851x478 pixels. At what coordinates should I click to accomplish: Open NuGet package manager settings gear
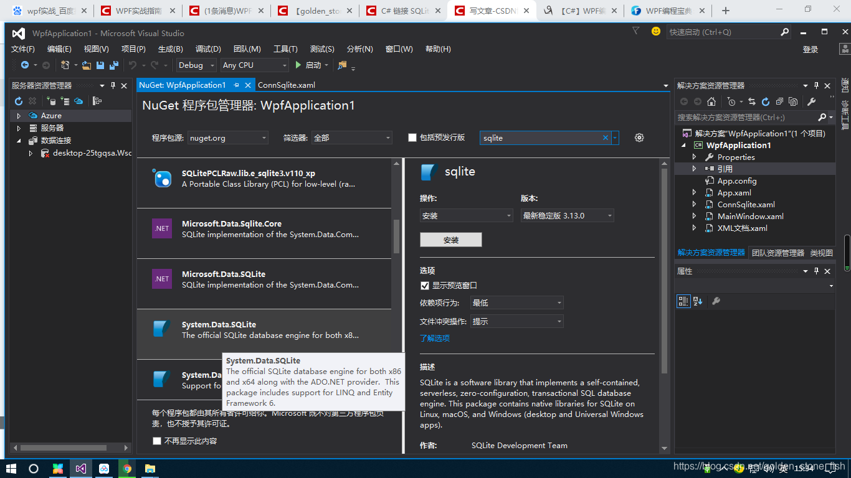pyautogui.click(x=639, y=138)
